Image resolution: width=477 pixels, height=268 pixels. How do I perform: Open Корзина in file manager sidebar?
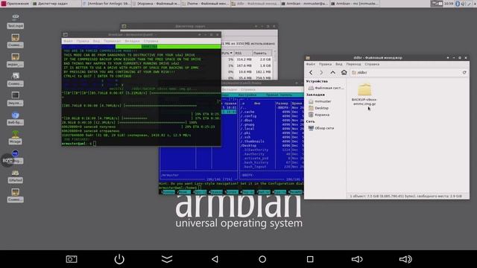(319, 115)
